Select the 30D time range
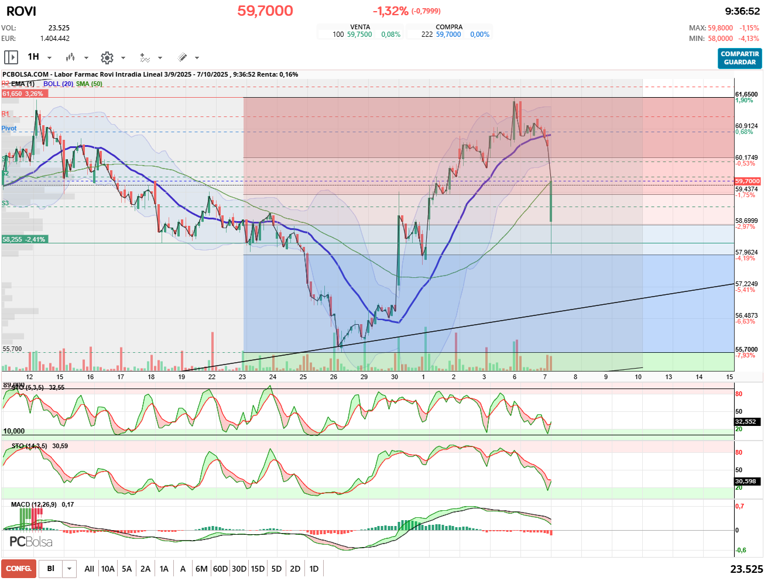Image resolution: width=771 pixels, height=581 pixels. pyautogui.click(x=239, y=569)
